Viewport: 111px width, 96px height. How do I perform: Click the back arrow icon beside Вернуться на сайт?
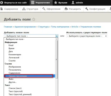tap(2, 3)
